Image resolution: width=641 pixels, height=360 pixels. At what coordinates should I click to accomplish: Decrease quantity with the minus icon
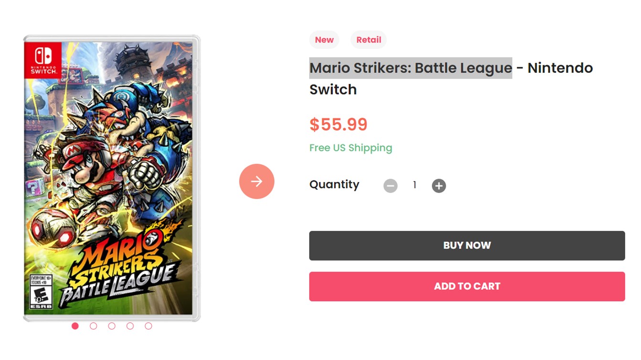(x=390, y=186)
